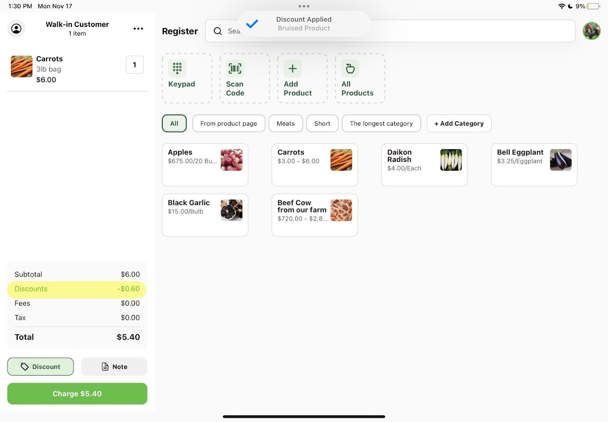
Task: Open the user avatar in top right
Action: (591, 31)
